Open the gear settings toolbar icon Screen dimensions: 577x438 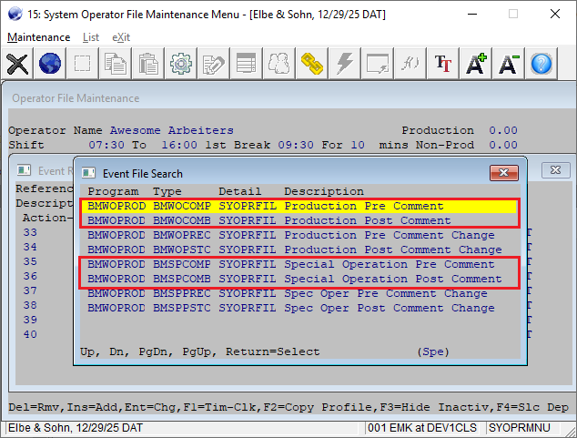[x=181, y=64]
